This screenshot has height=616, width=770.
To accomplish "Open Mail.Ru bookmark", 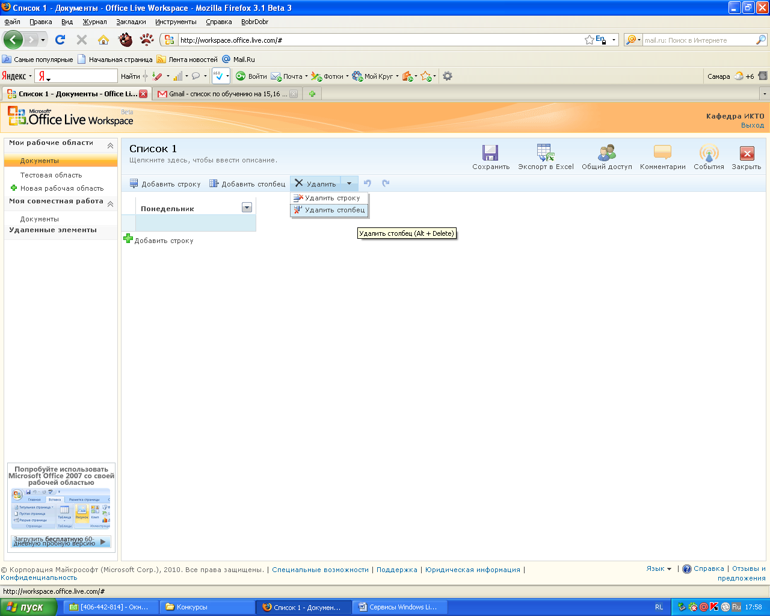I will tap(239, 60).
